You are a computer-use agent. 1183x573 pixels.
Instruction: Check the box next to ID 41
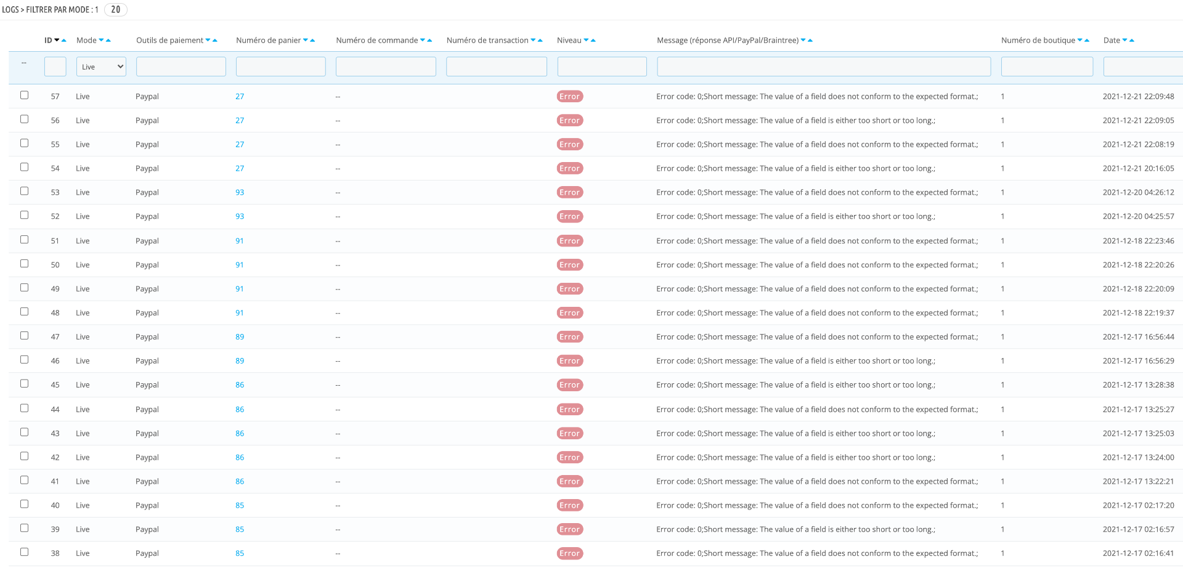(x=25, y=480)
